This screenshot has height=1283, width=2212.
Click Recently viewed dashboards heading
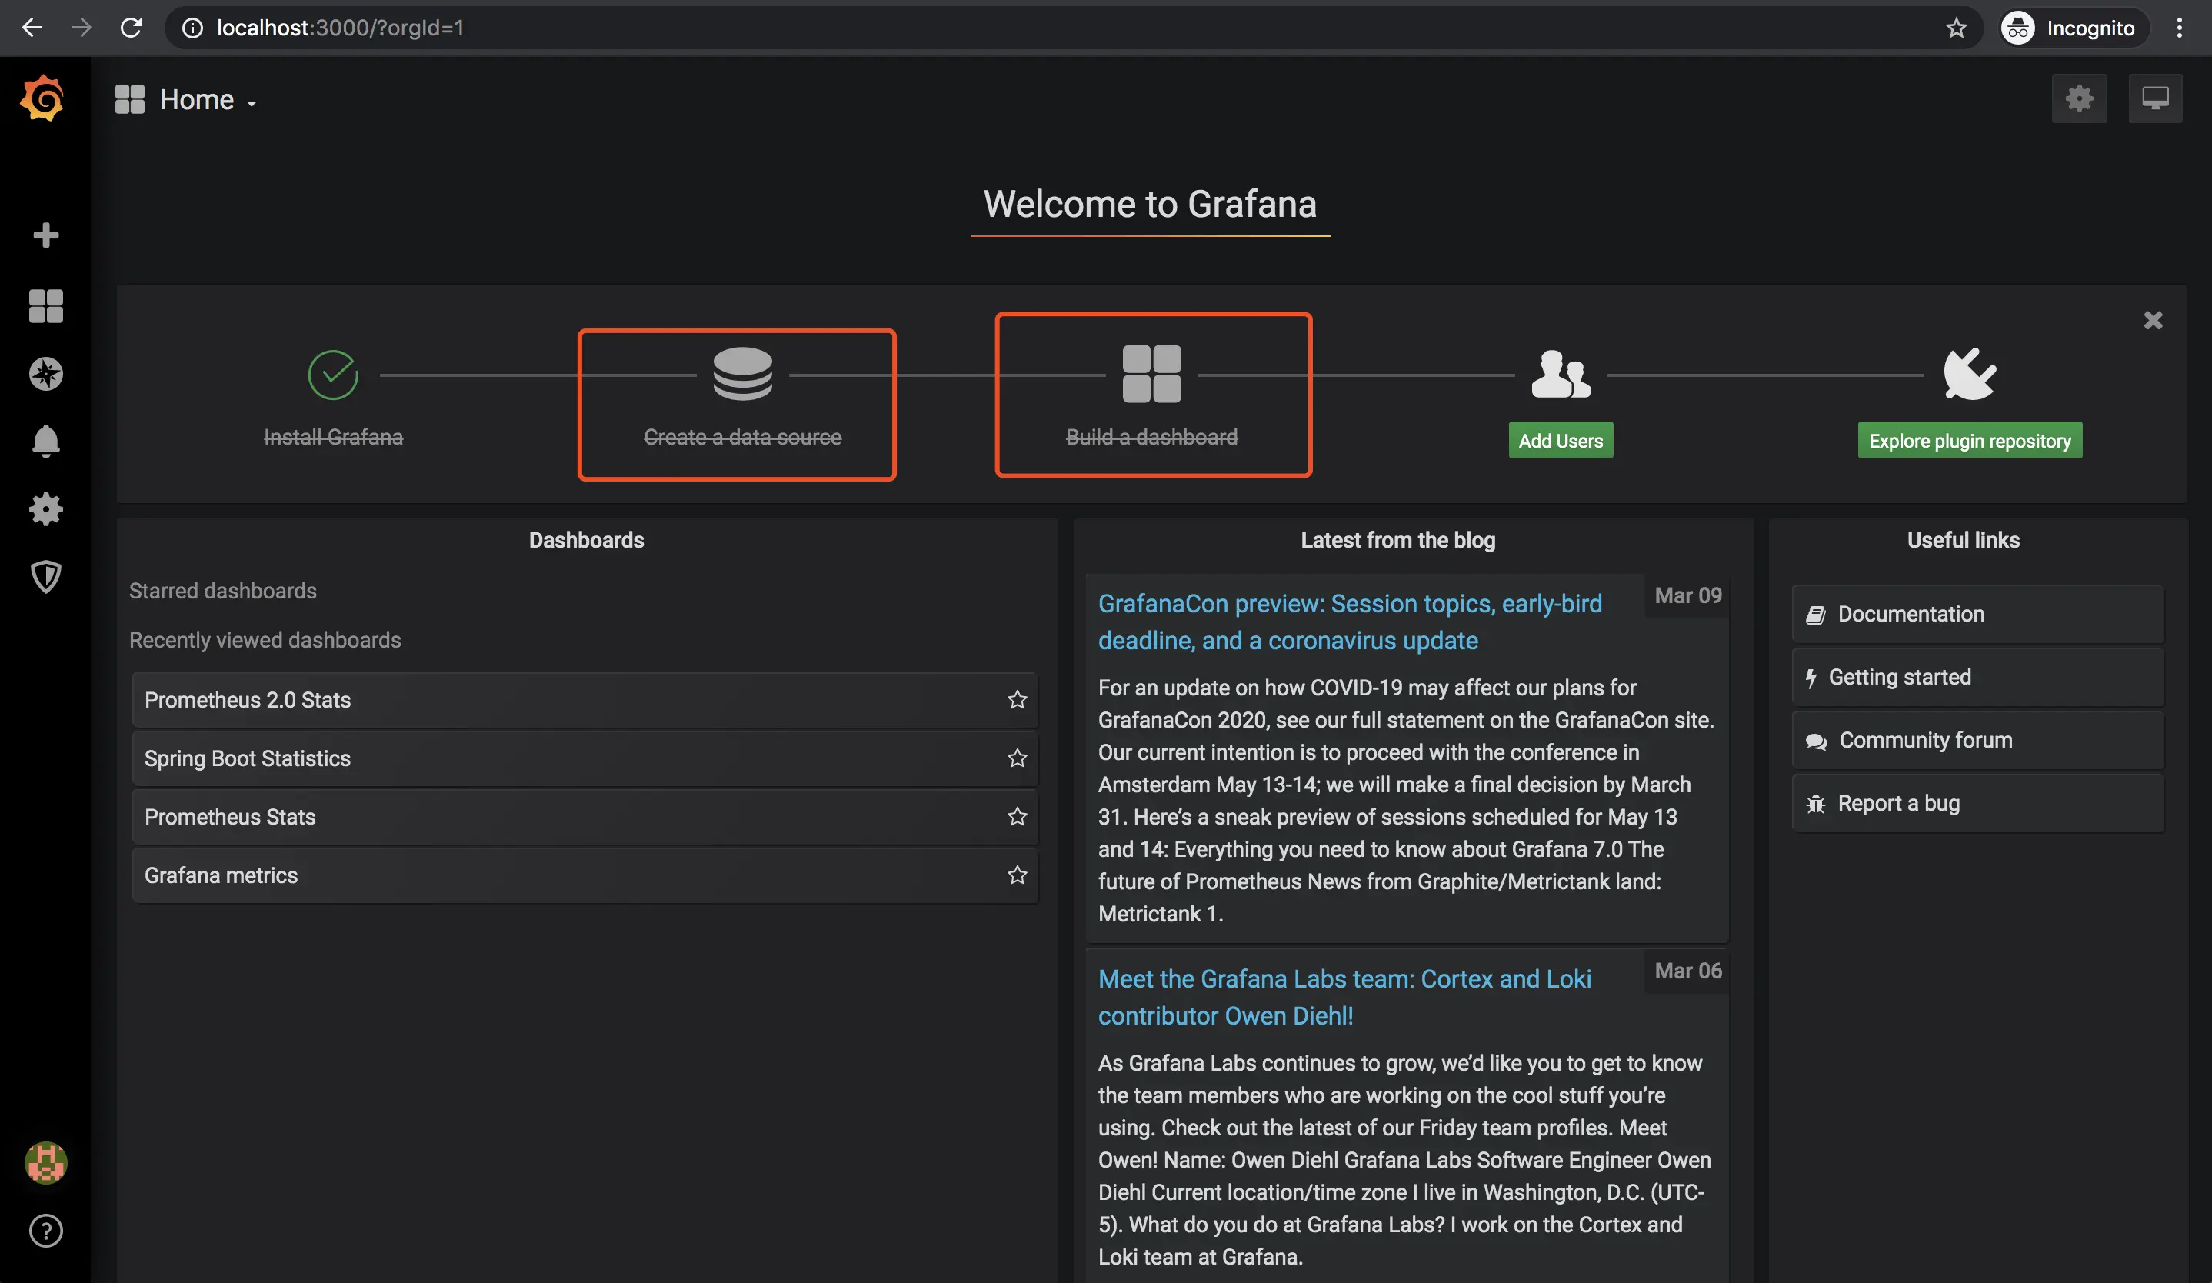265,640
